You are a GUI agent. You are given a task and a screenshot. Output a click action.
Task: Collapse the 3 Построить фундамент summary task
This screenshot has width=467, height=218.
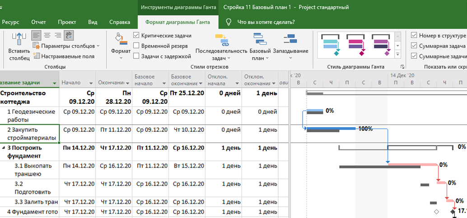click(x=4, y=148)
